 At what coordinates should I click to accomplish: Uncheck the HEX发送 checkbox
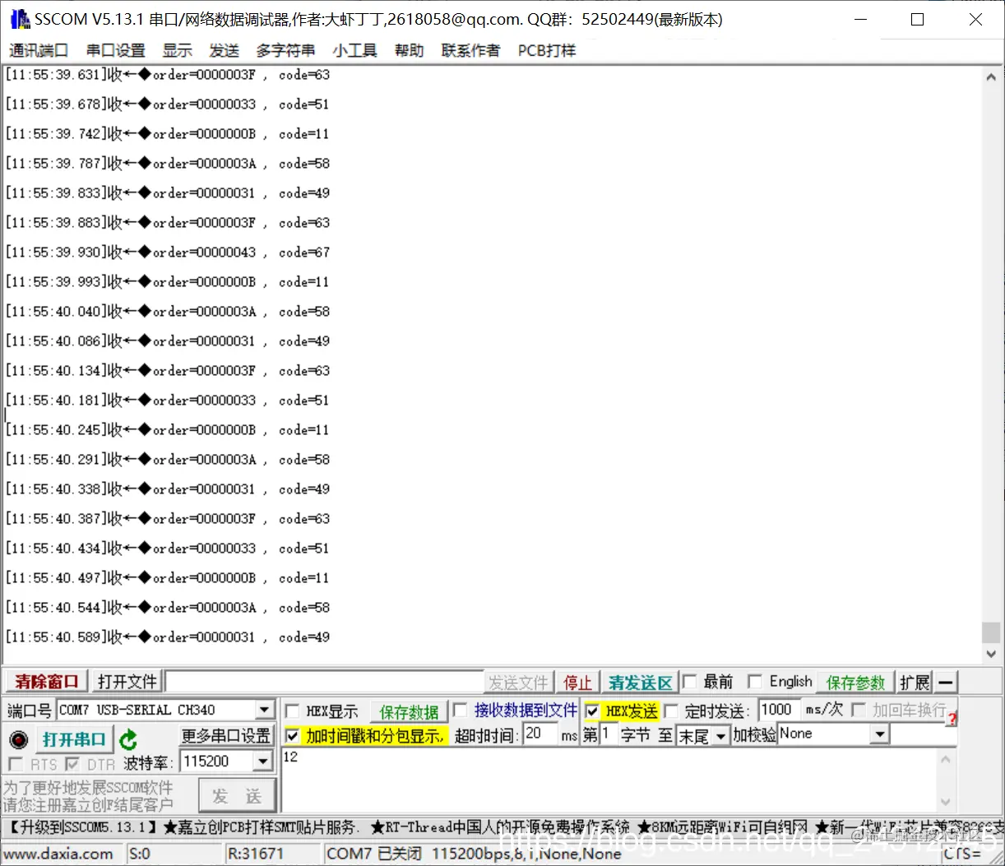click(592, 711)
